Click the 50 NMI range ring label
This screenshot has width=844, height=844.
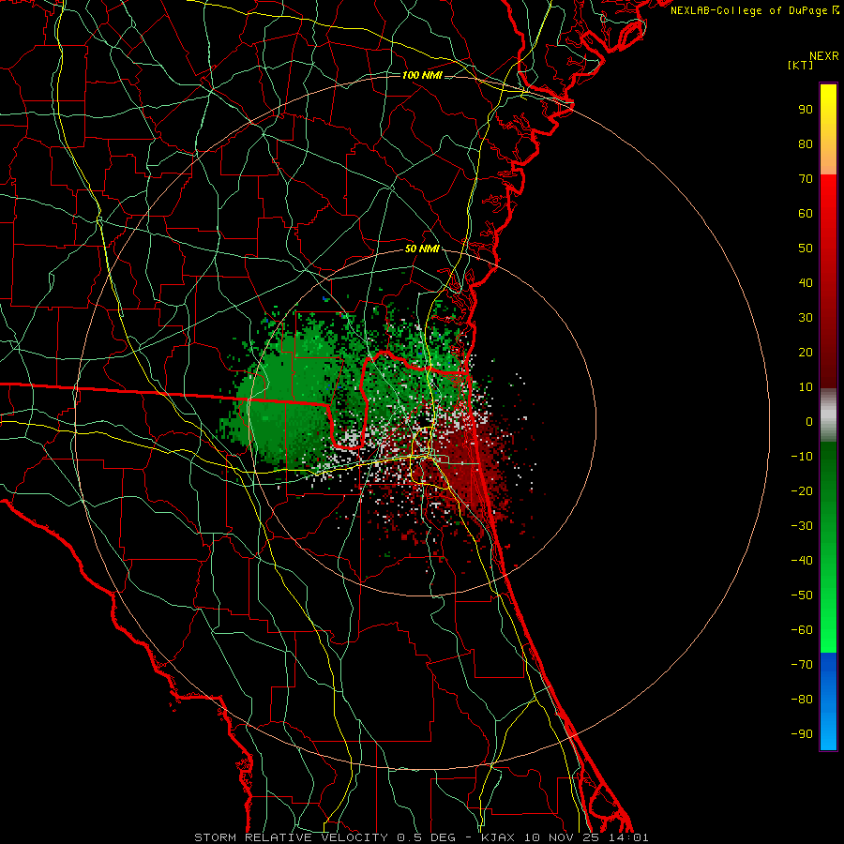pyautogui.click(x=422, y=249)
